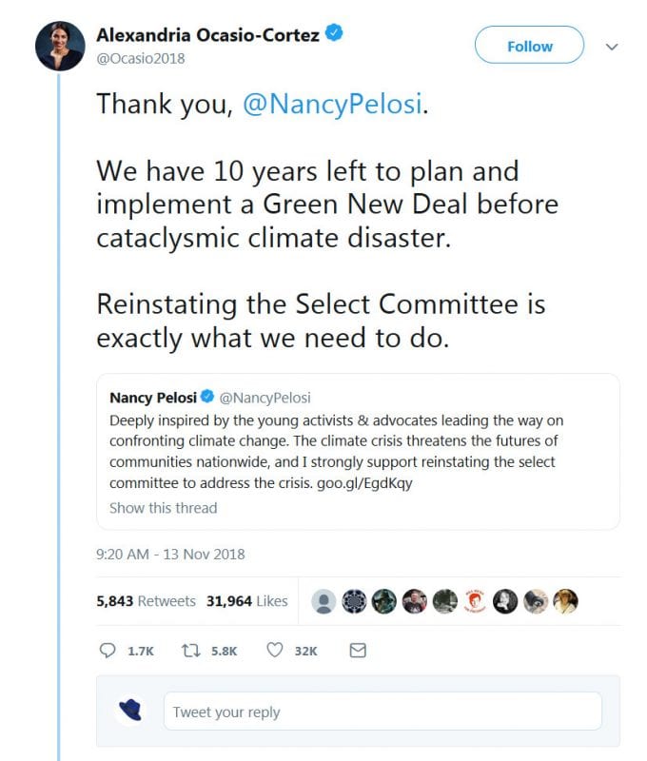The height and width of the screenshot is (761, 647).
Task: Click Alexandria Ocasio-Cortez's blue verified badge
Action: click(335, 33)
